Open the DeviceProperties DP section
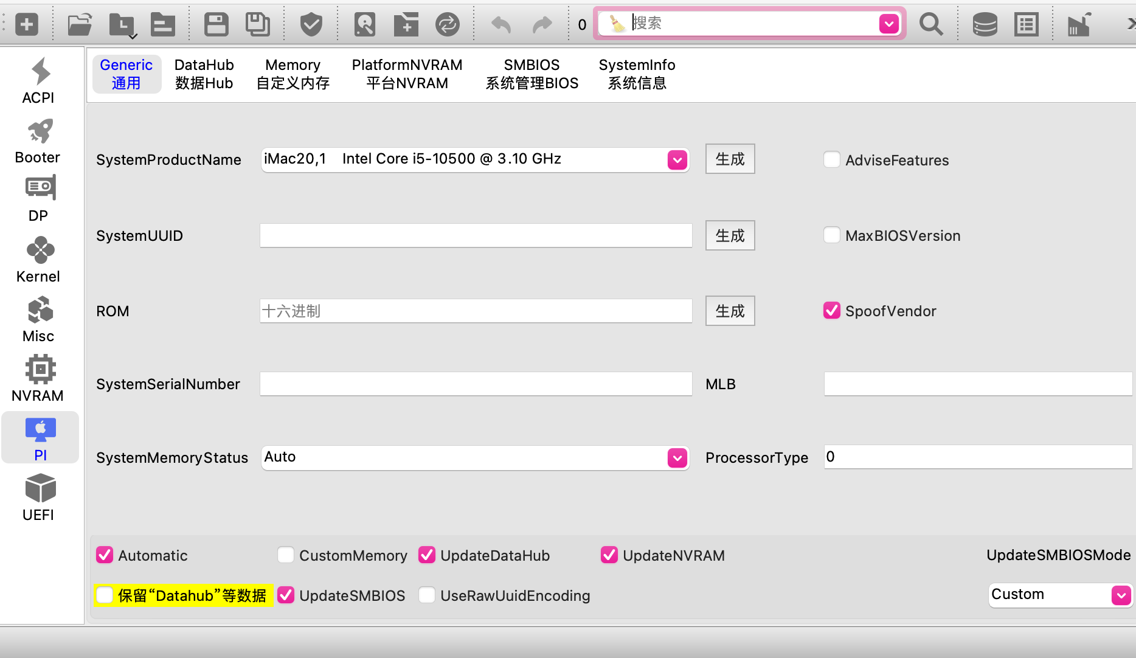 click(40, 199)
